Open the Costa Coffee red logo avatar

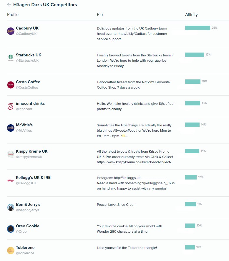tap(11, 85)
